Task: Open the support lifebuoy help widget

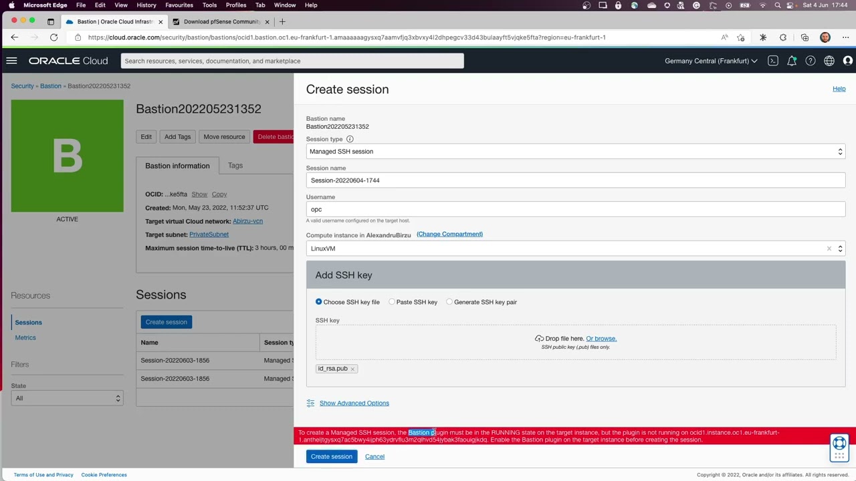Action: click(x=839, y=448)
